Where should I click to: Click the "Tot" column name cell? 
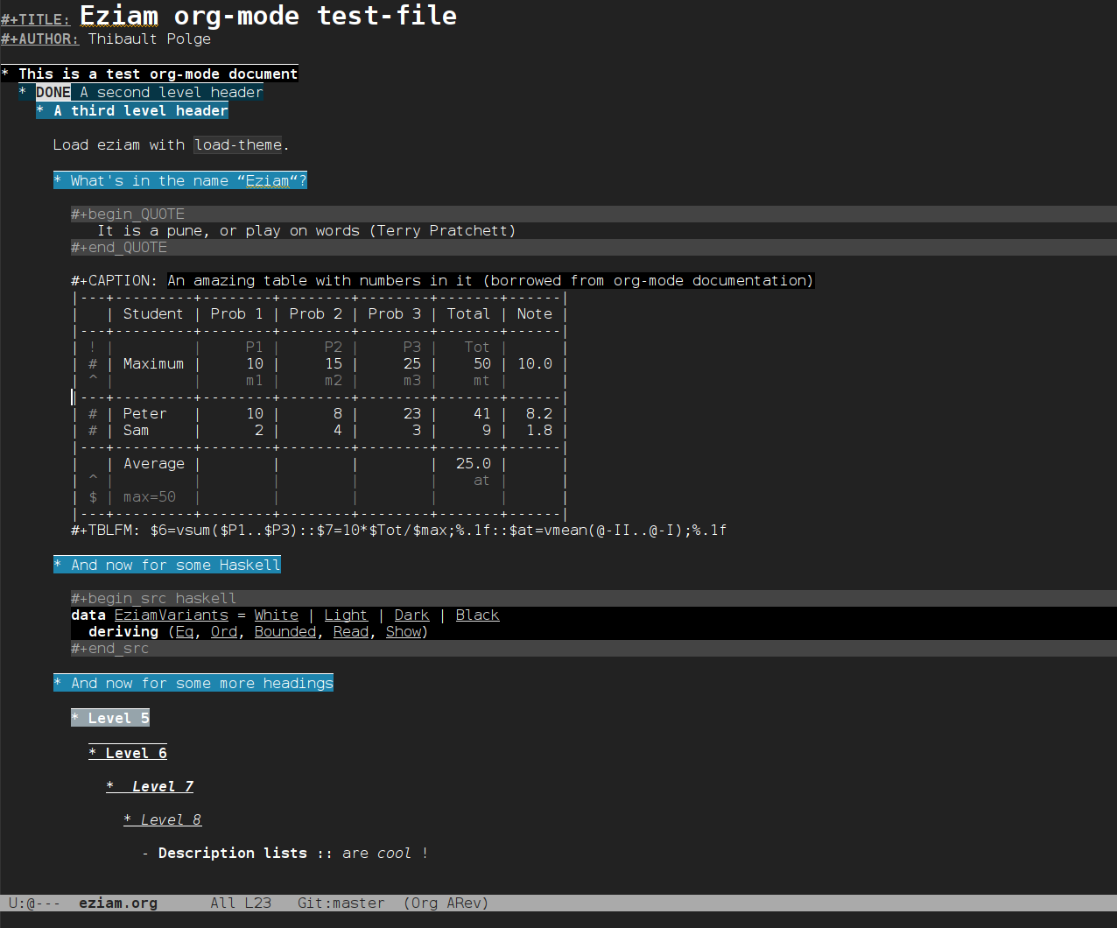(x=477, y=347)
